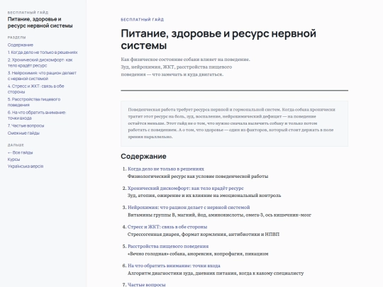Open contents link "Нейрохимия: что рацион делает с нервной системой"
The image size is (383, 287).
pyautogui.click(x=189, y=208)
